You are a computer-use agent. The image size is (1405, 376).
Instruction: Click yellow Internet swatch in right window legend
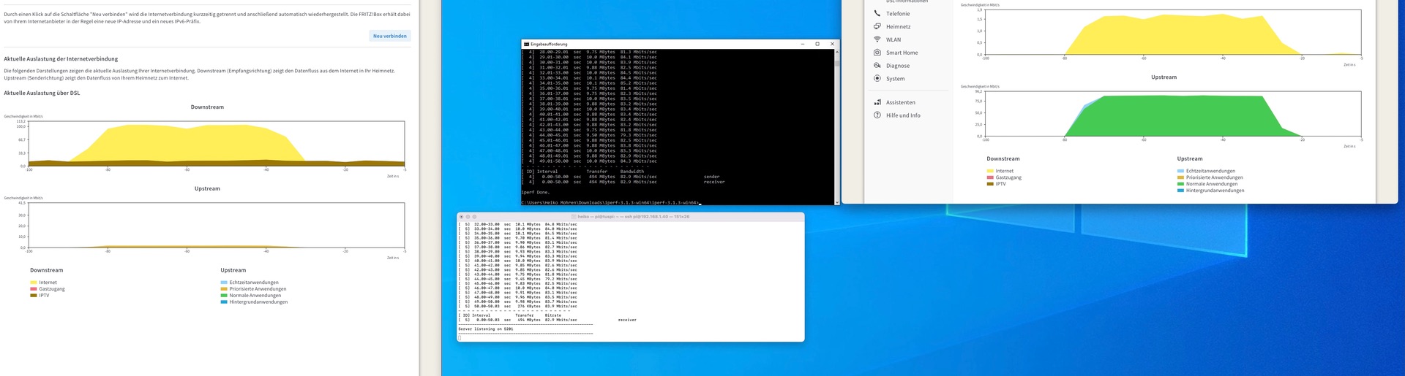coord(990,171)
